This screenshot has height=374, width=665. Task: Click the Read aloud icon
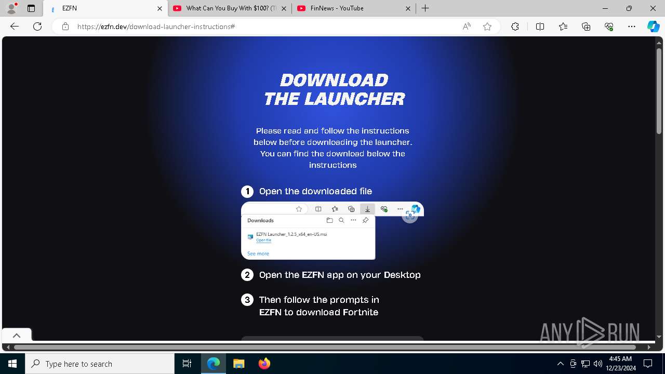point(467,26)
